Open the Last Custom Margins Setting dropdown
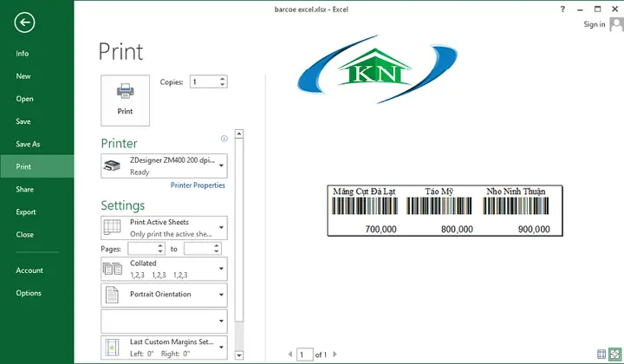 pos(164,348)
